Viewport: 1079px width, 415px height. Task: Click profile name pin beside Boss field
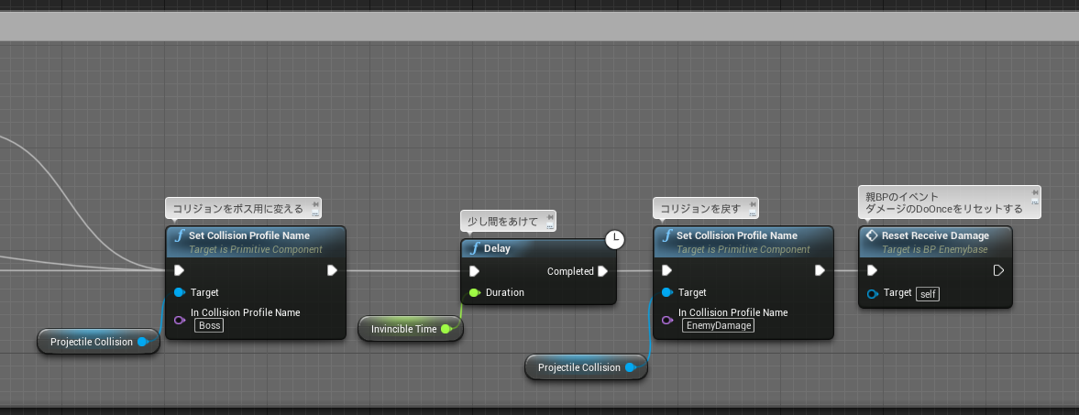pos(180,320)
